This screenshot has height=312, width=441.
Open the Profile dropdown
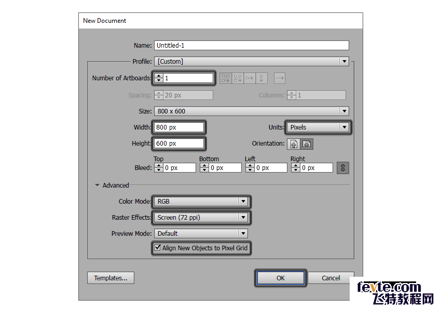pos(252,62)
